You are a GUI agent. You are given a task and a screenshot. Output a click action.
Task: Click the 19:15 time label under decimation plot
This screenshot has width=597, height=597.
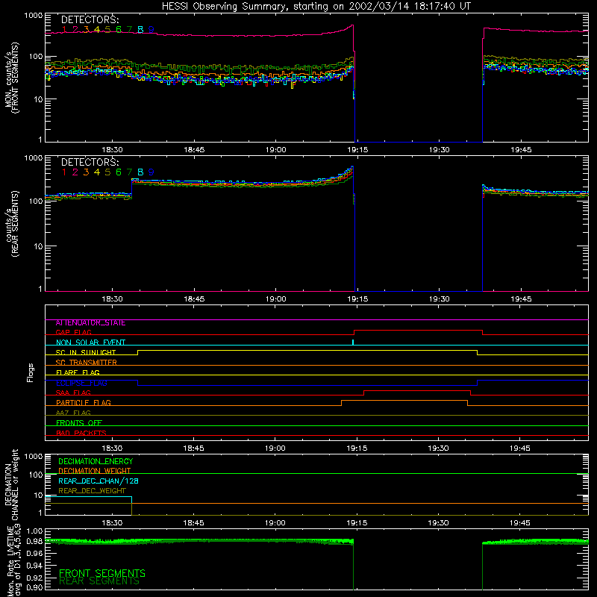coord(357,523)
